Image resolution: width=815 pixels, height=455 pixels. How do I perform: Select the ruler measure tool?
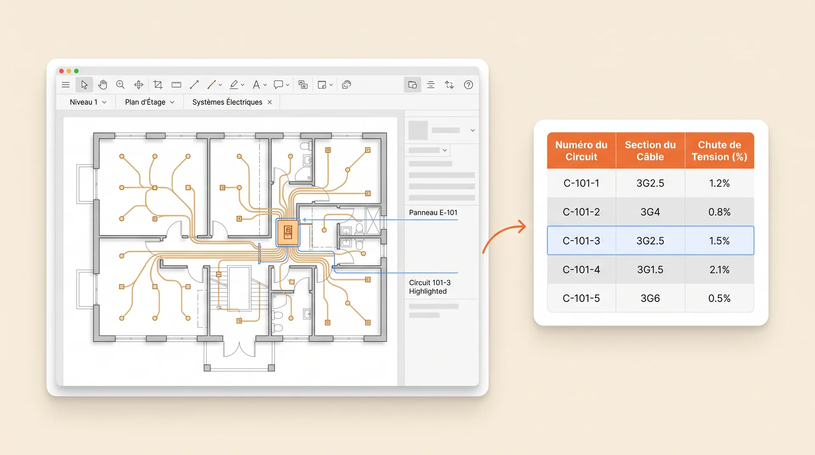(x=176, y=85)
